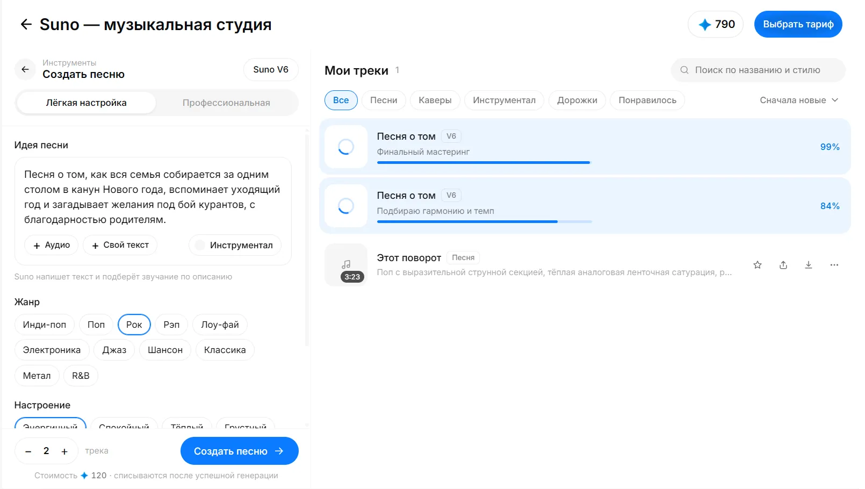The height and width of the screenshot is (489, 865).
Task: Open the Сначала новые sort dropdown
Action: 799,100
